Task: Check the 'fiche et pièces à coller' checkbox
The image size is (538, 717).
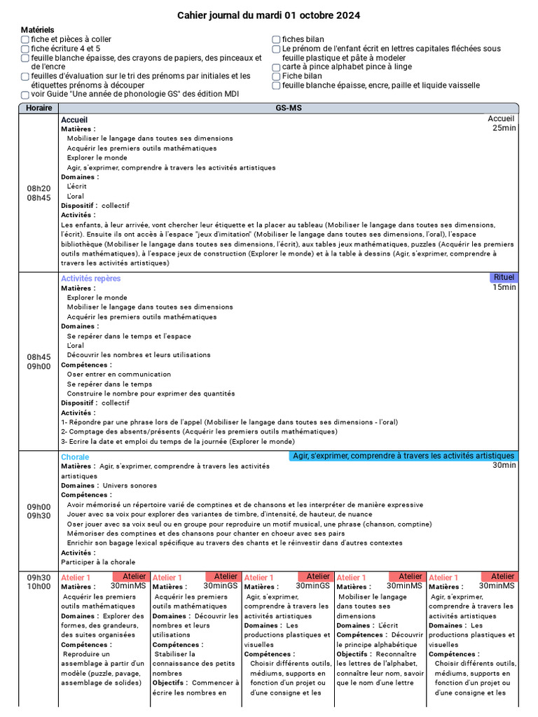Action: click(x=25, y=40)
